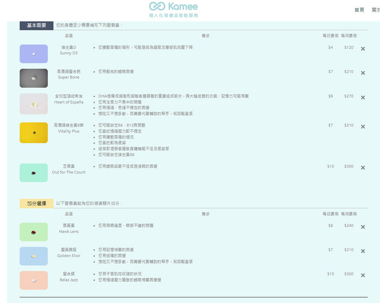Image resolution: width=380 pixels, height=303 pixels.
Task: Click the Super Bone product name
Action: coord(69,77)
